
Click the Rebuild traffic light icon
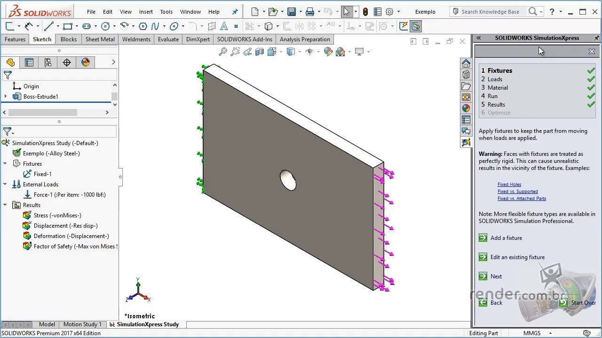tap(365, 12)
